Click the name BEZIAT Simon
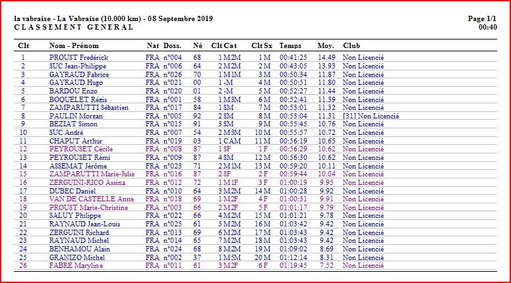The width and height of the screenshot is (511, 283). click(x=73, y=124)
